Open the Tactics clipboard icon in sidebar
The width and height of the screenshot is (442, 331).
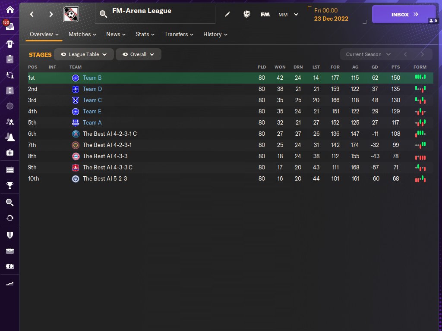point(10,59)
